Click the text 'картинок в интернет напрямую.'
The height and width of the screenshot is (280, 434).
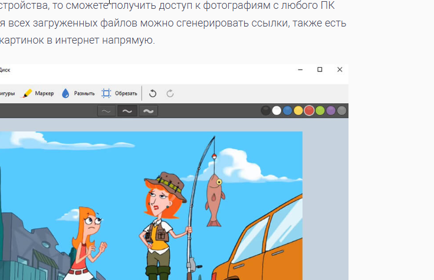[x=77, y=41]
